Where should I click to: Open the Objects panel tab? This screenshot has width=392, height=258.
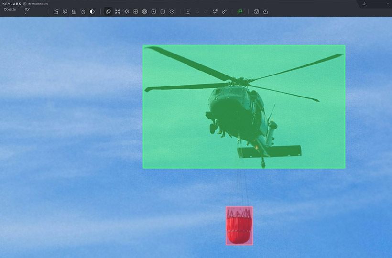click(10, 9)
